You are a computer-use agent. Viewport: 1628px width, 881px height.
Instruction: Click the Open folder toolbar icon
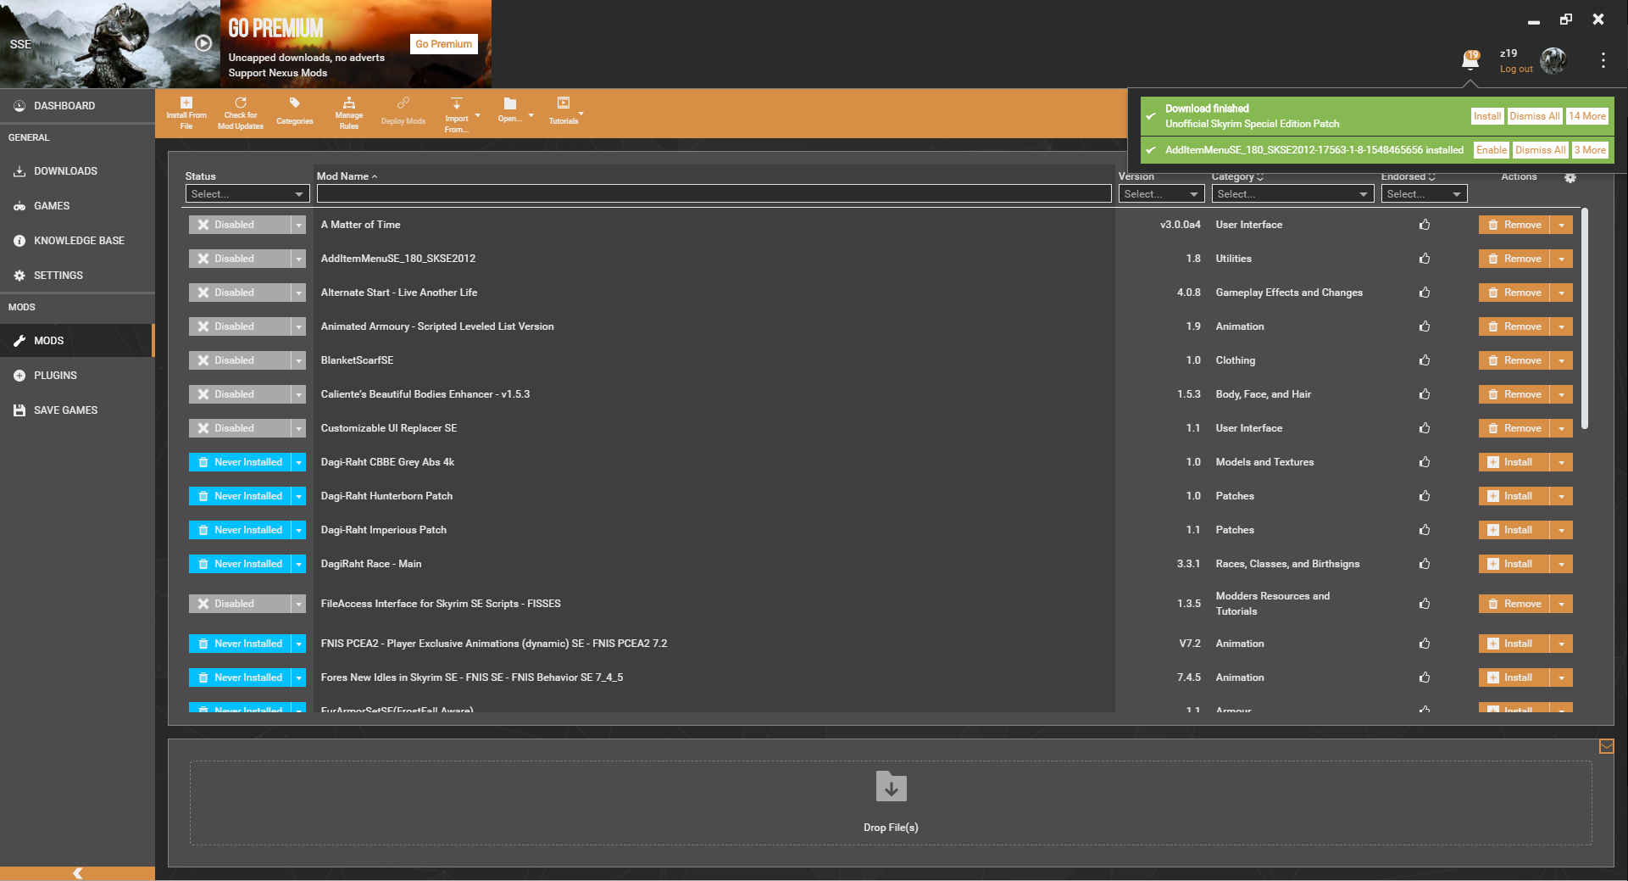(509, 111)
